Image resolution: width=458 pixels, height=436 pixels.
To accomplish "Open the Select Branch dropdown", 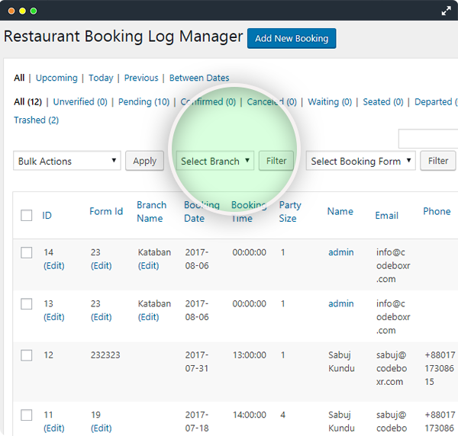I will coord(215,161).
